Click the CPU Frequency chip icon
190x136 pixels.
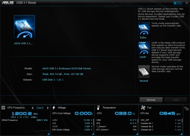coord(3,108)
